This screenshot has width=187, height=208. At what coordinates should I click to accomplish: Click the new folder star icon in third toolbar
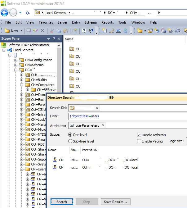(x=140, y=31)
